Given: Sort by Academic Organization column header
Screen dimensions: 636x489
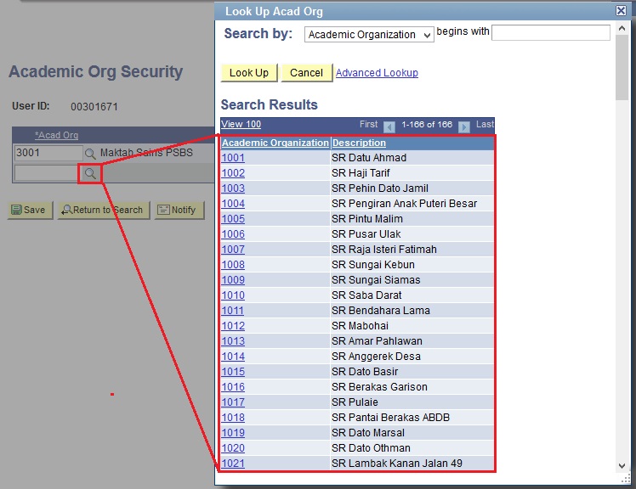Looking at the screenshot, I should click(275, 143).
